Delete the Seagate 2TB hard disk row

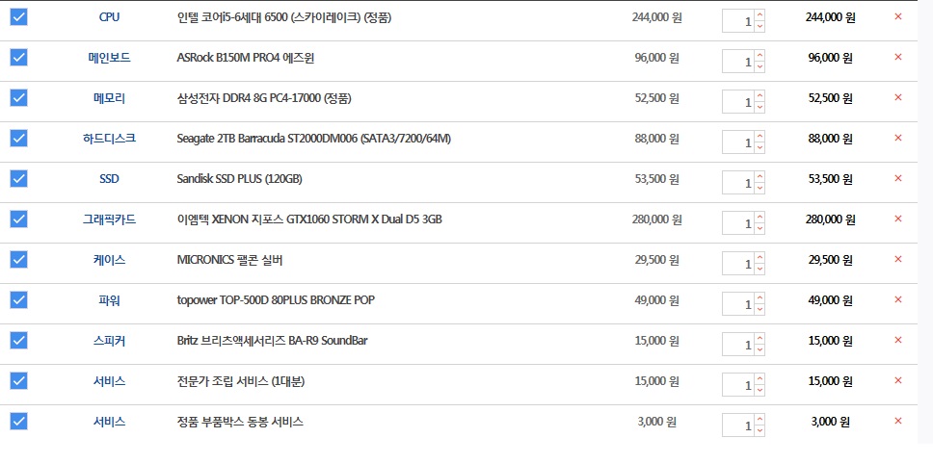[898, 138]
